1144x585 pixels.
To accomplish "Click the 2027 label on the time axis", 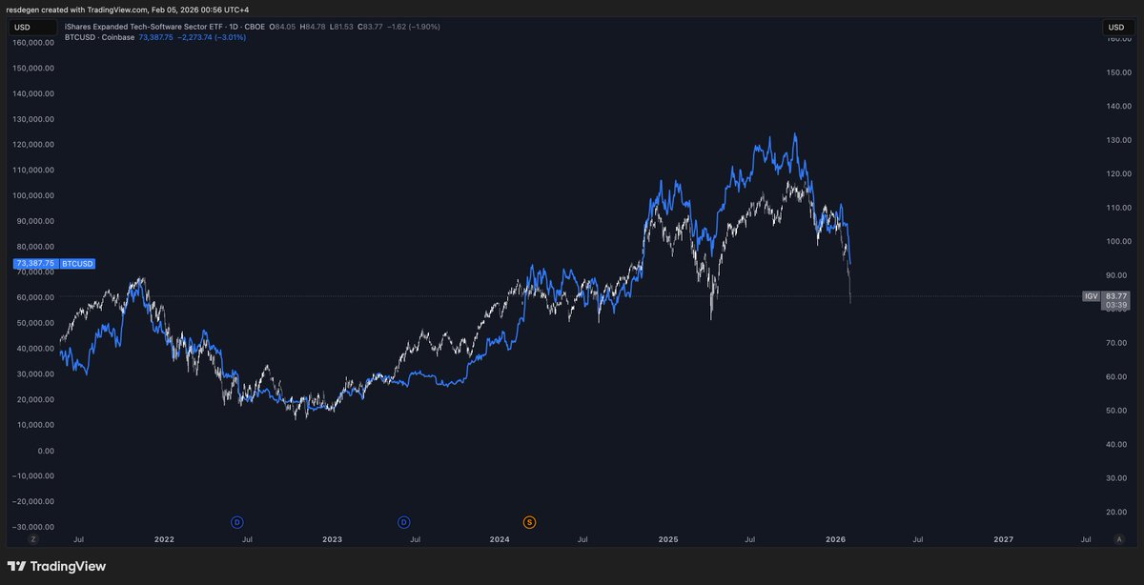I will [x=1003, y=539].
